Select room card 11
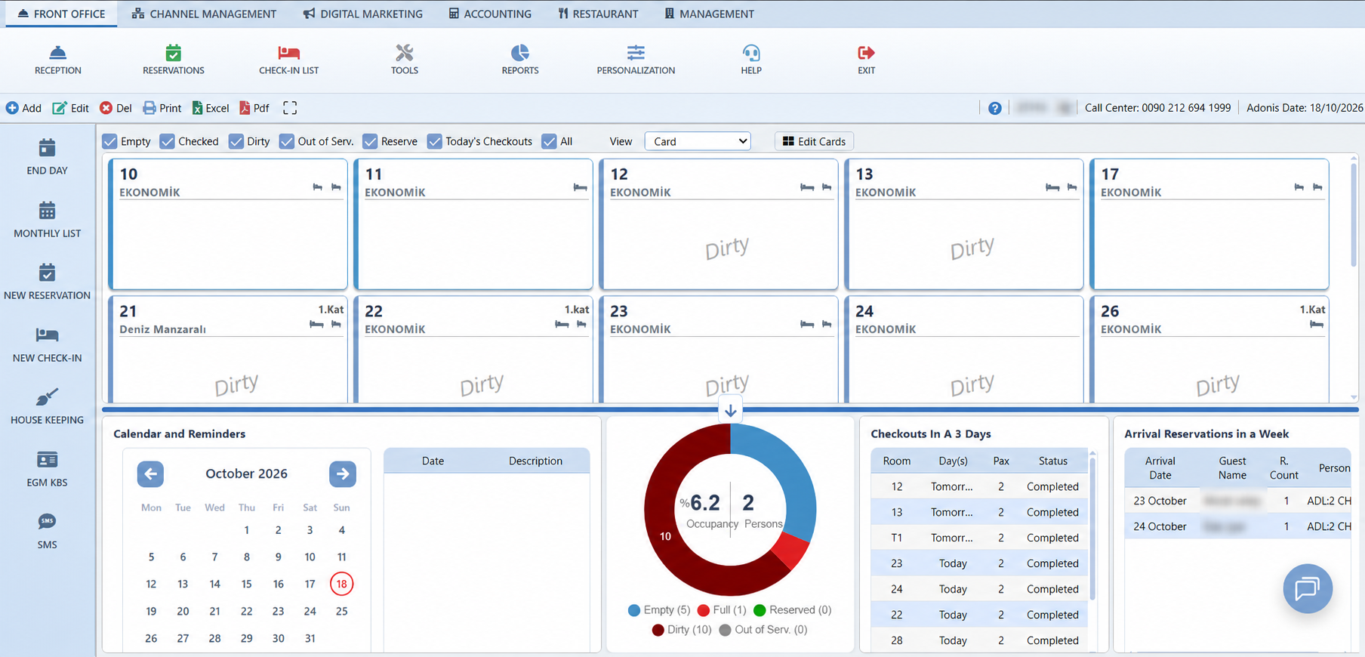 473,224
